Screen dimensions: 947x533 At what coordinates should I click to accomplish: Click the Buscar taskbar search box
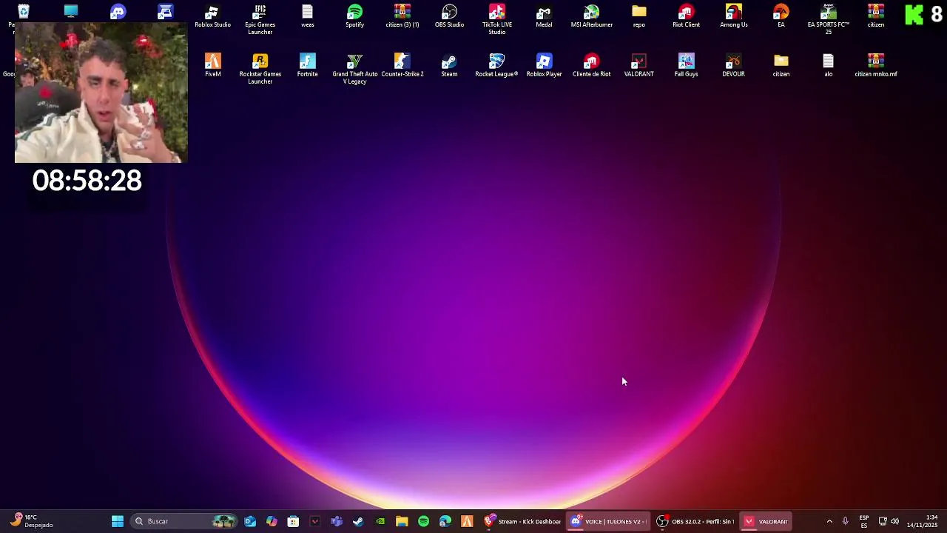[184, 521]
